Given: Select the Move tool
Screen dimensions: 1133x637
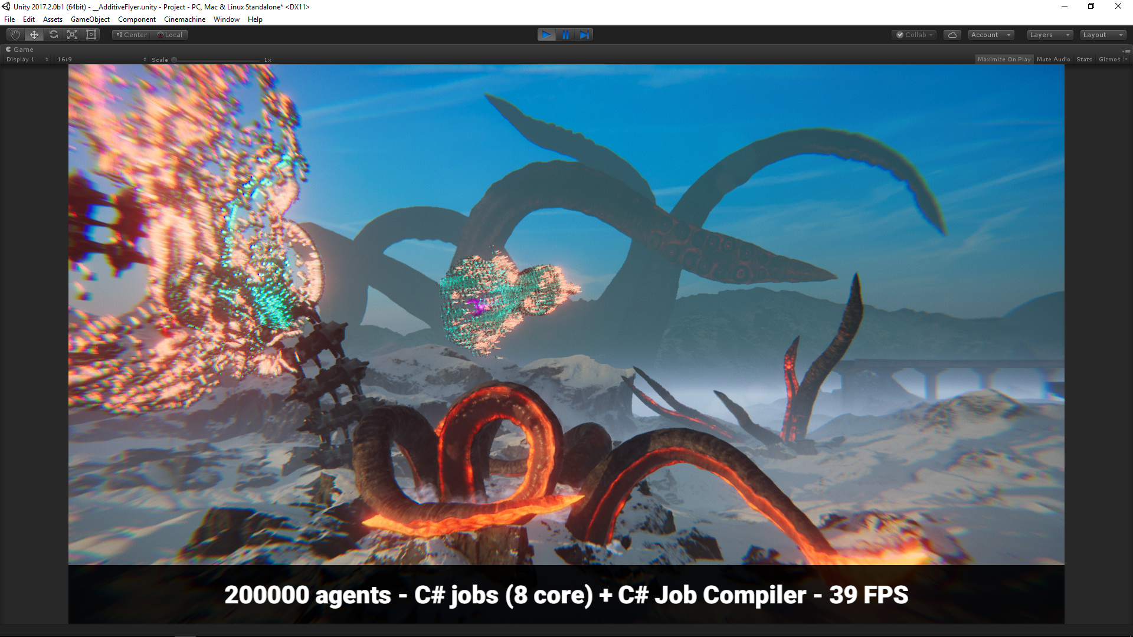Looking at the screenshot, I should (34, 35).
